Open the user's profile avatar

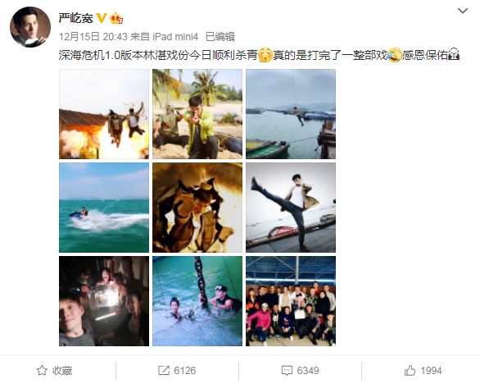point(30,27)
